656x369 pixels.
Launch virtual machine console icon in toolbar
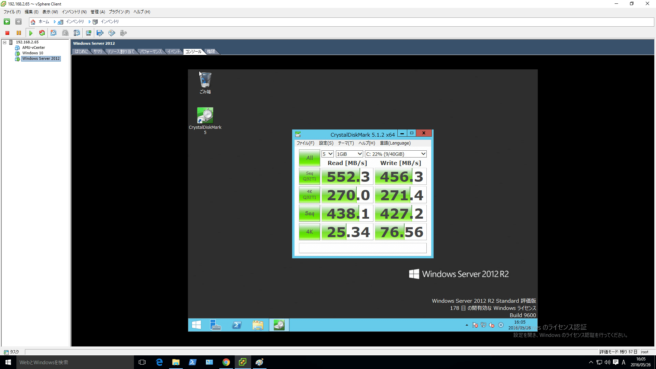pyautogui.click(x=88, y=33)
